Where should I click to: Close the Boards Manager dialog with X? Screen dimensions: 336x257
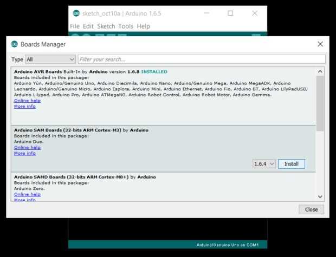coord(320,44)
